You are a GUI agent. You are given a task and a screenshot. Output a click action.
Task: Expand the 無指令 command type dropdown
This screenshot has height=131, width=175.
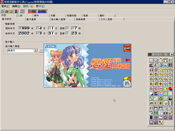pyautogui.click(x=36, y=51)
